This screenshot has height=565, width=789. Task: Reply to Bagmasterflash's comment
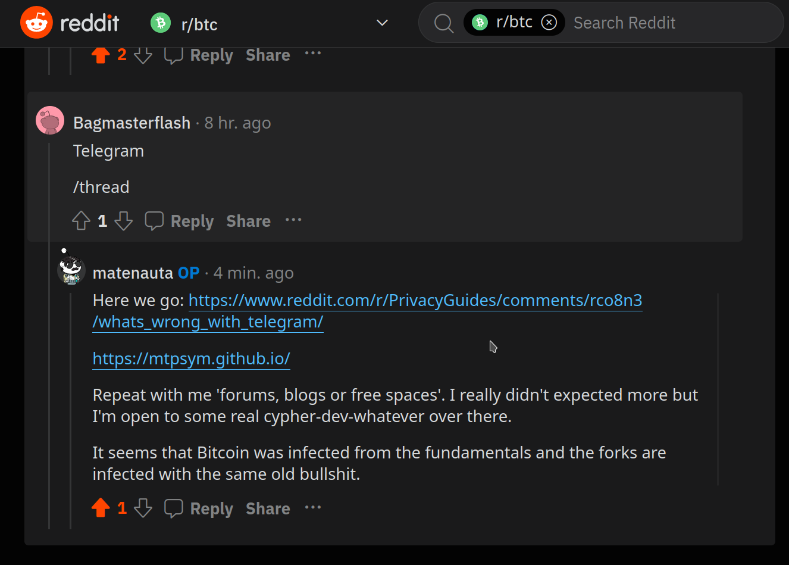[x=180, y=221]
